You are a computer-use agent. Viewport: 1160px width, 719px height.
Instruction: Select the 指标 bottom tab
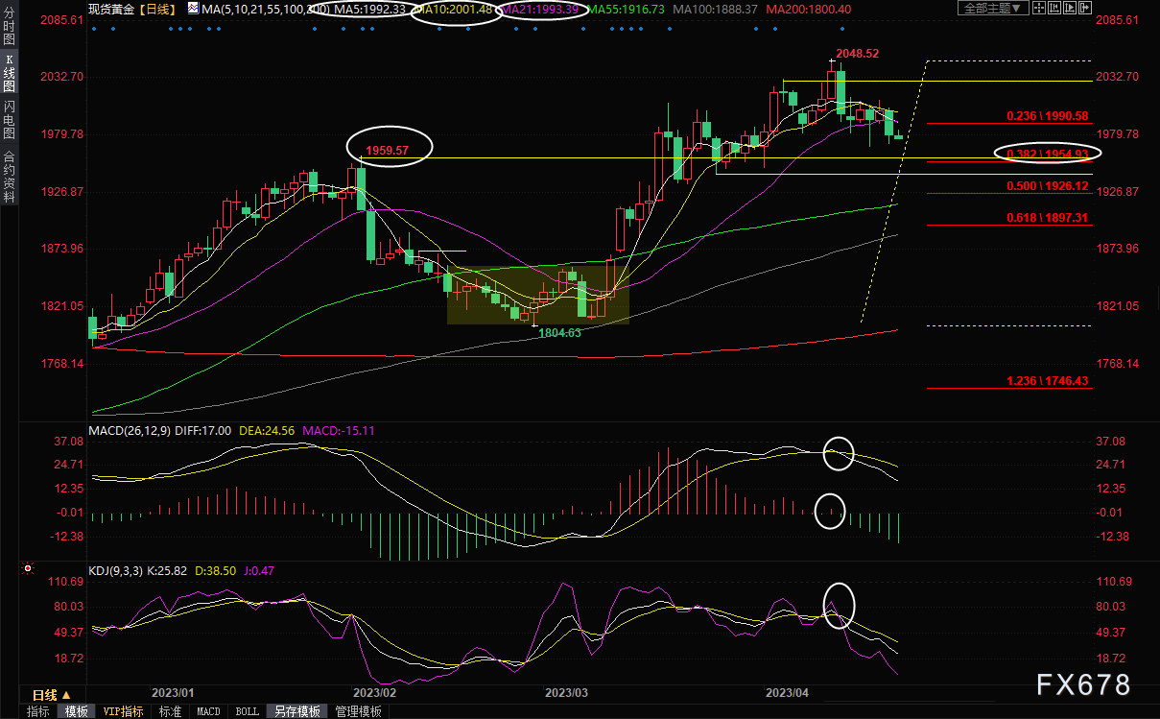(x=38, y=711)
